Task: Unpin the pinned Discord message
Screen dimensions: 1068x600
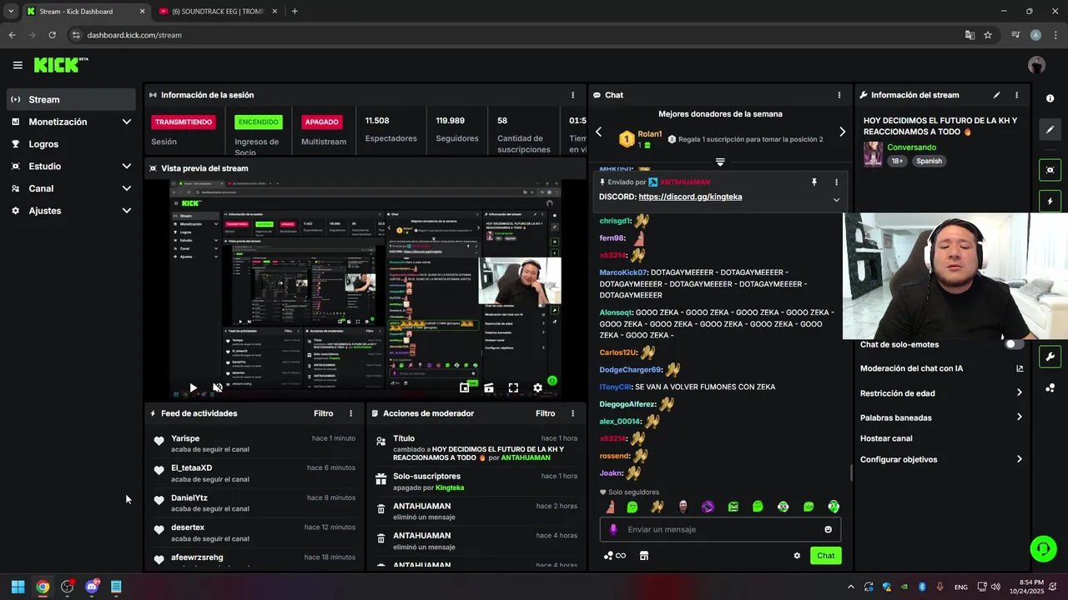Action: pyautogui.click(x=814, y=182)
